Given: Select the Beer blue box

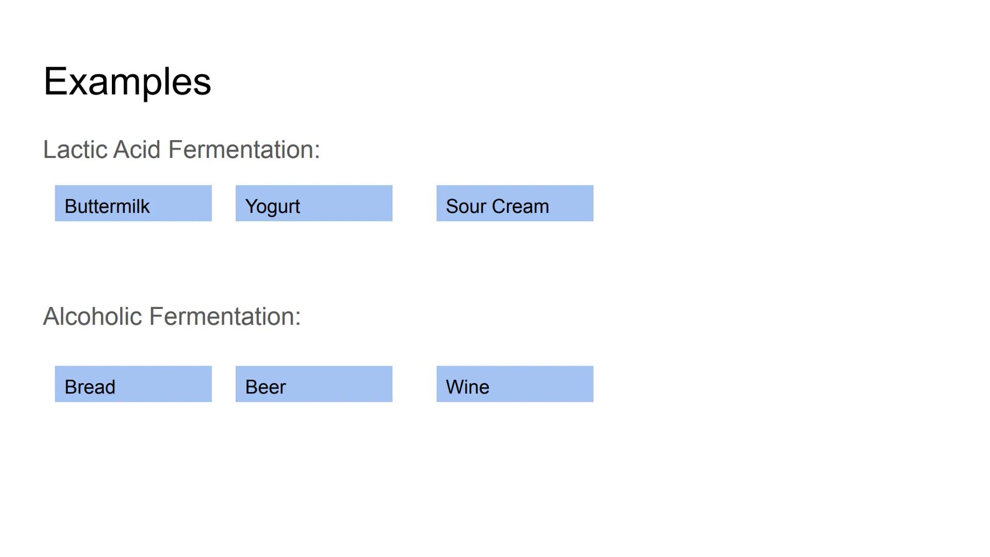Looking at the screenshot, I should pos(313,384).
